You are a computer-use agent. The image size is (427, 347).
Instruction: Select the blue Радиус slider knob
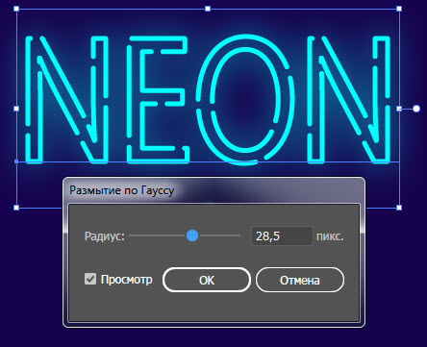(x=192, y=235)
